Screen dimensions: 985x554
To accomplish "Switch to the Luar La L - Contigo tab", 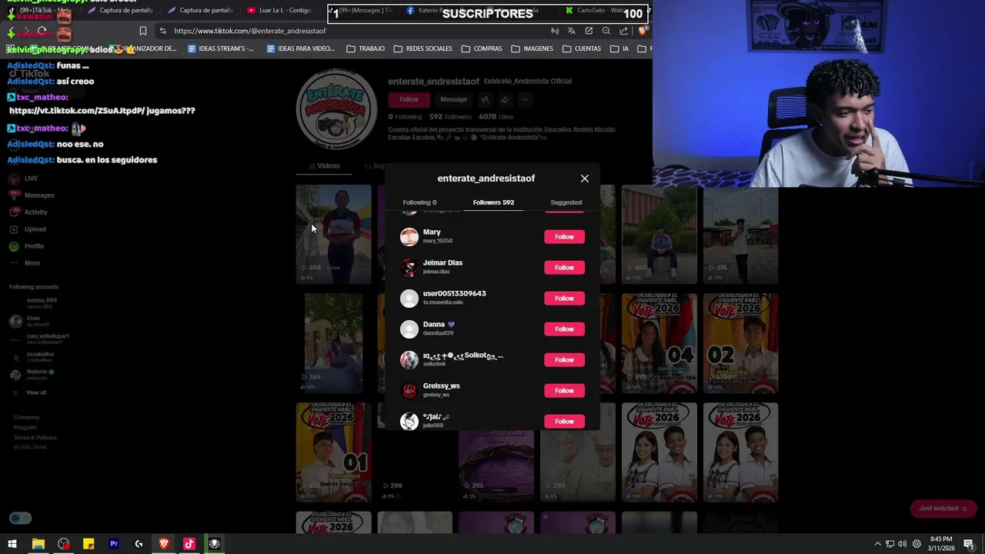I will coord(279,10).
